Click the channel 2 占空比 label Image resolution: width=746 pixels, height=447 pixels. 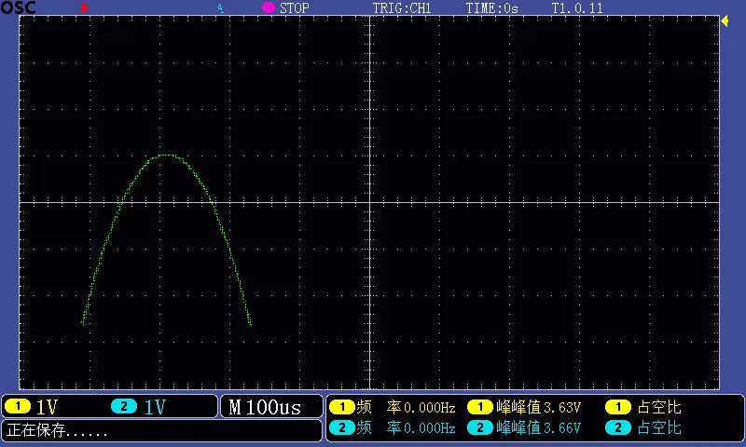tap(659, 427)
